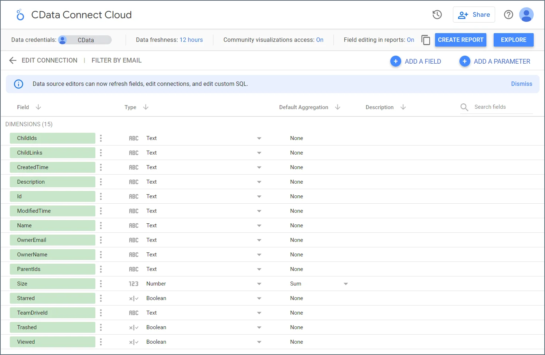Click the ADD A FIELD label
The height and width of the screenshot is (355, 545).
click(423, 61)
